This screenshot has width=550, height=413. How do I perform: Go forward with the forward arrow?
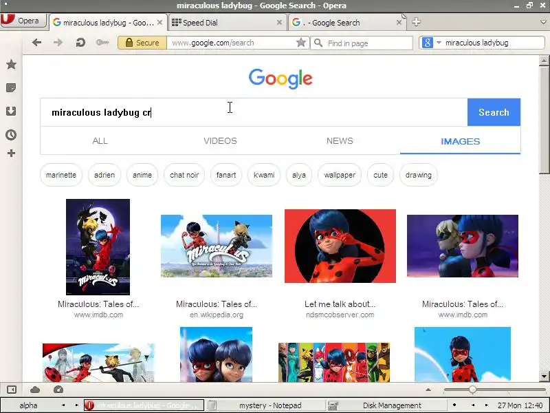[58, 43]
